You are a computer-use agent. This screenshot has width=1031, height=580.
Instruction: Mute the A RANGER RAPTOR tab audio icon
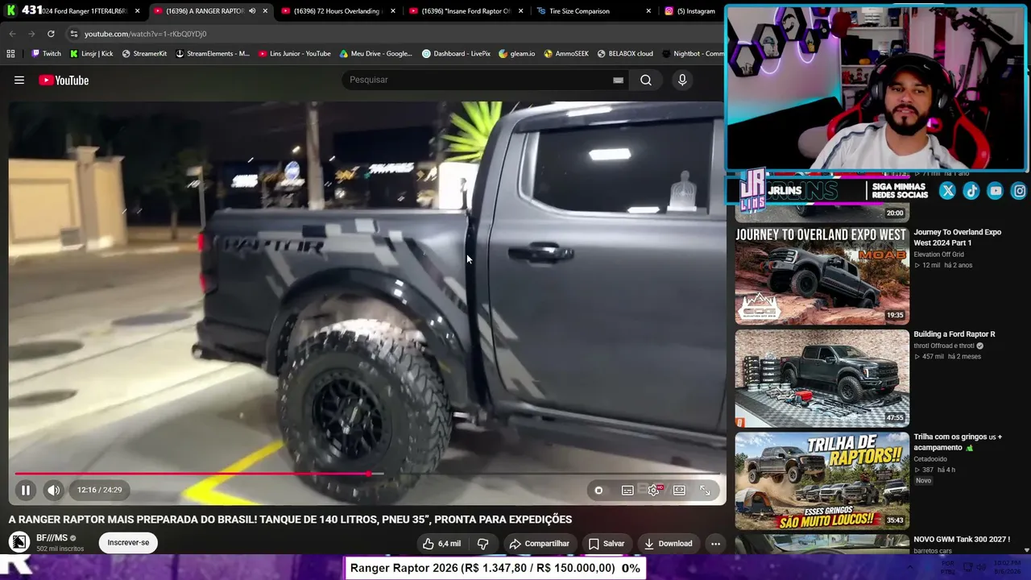coord(252,11)
